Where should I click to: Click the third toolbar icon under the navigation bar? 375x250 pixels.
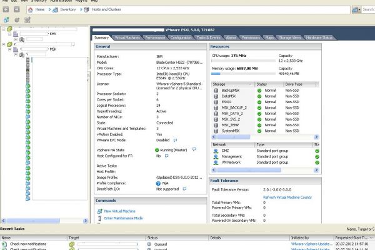(x=27, y=20)
